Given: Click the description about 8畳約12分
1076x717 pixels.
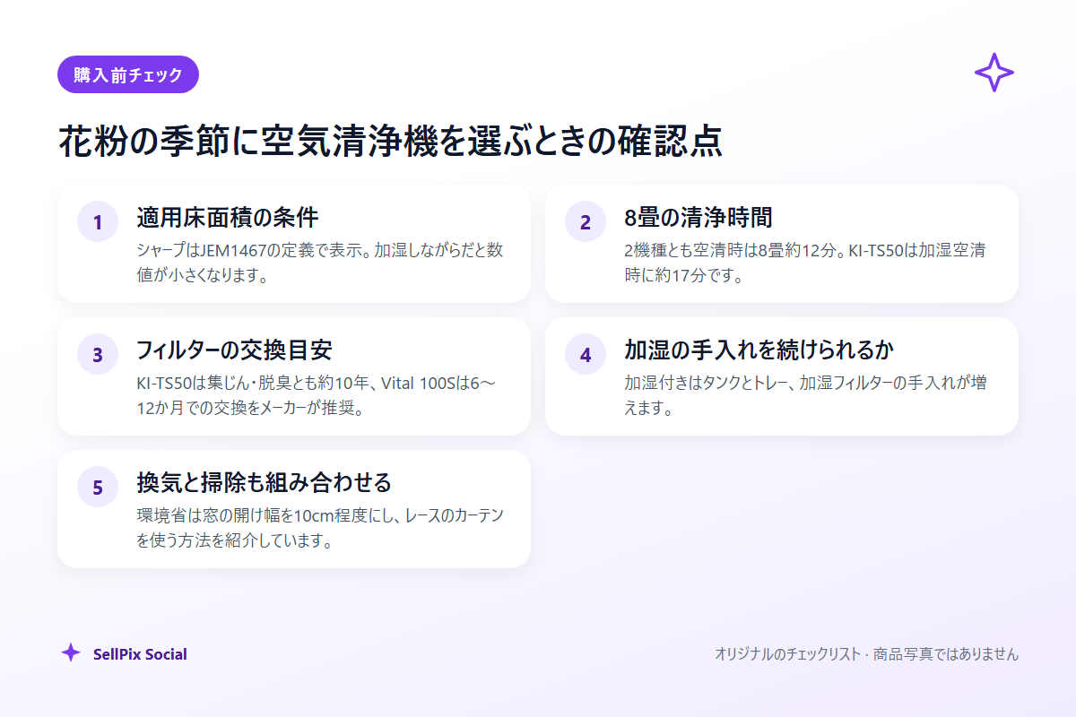Looking at the screenshot, I should 806,262.
